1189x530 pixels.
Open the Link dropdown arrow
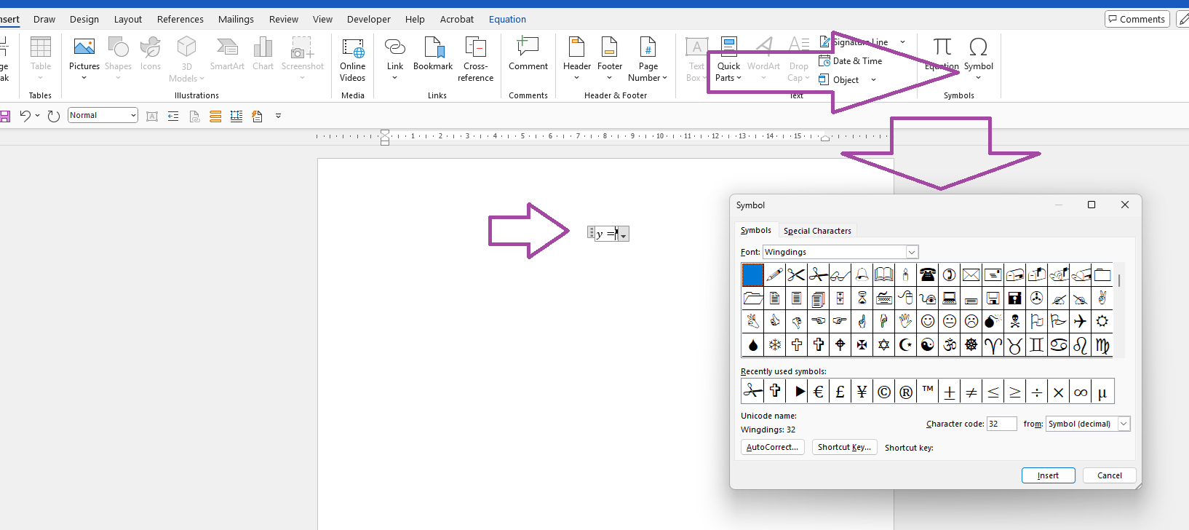394,78
